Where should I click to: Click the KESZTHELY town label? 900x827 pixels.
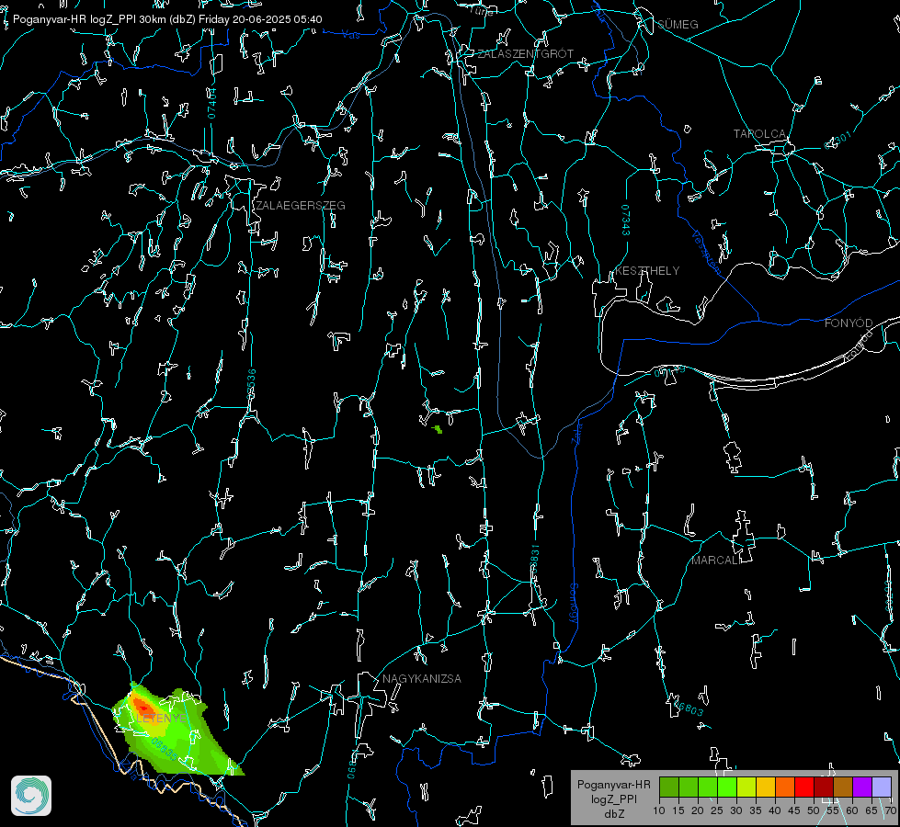647,271
